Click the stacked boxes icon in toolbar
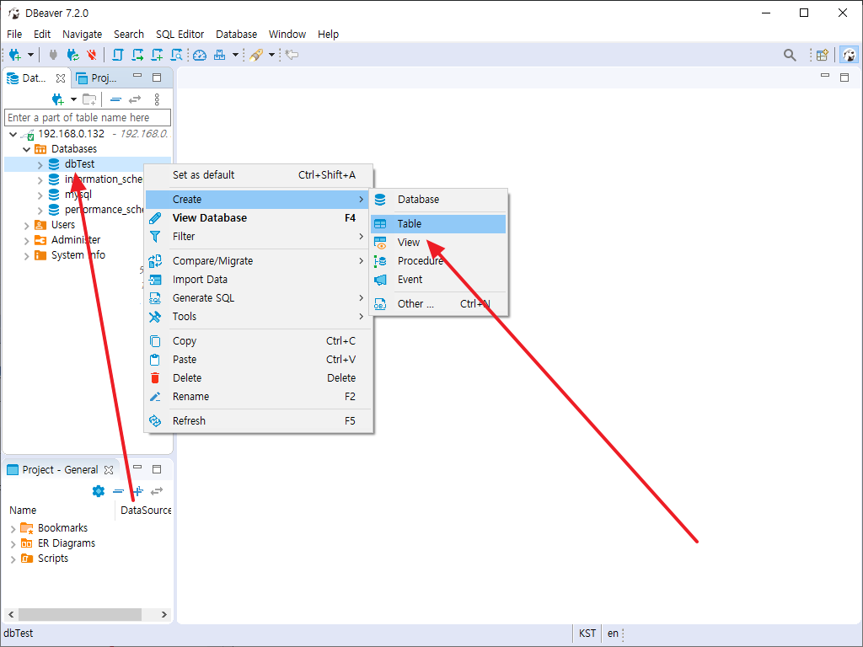This screenshot has height=647, width=863. click(x=220, y=55)
